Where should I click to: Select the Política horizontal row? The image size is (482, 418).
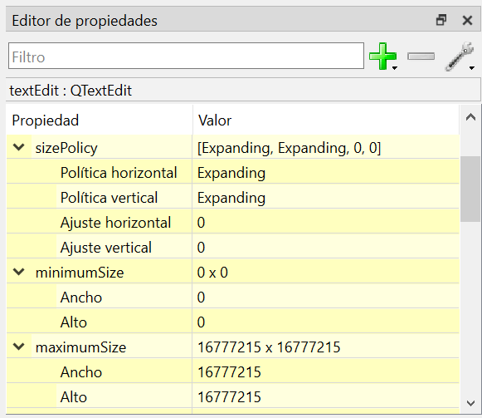click(x=232, y=172)
